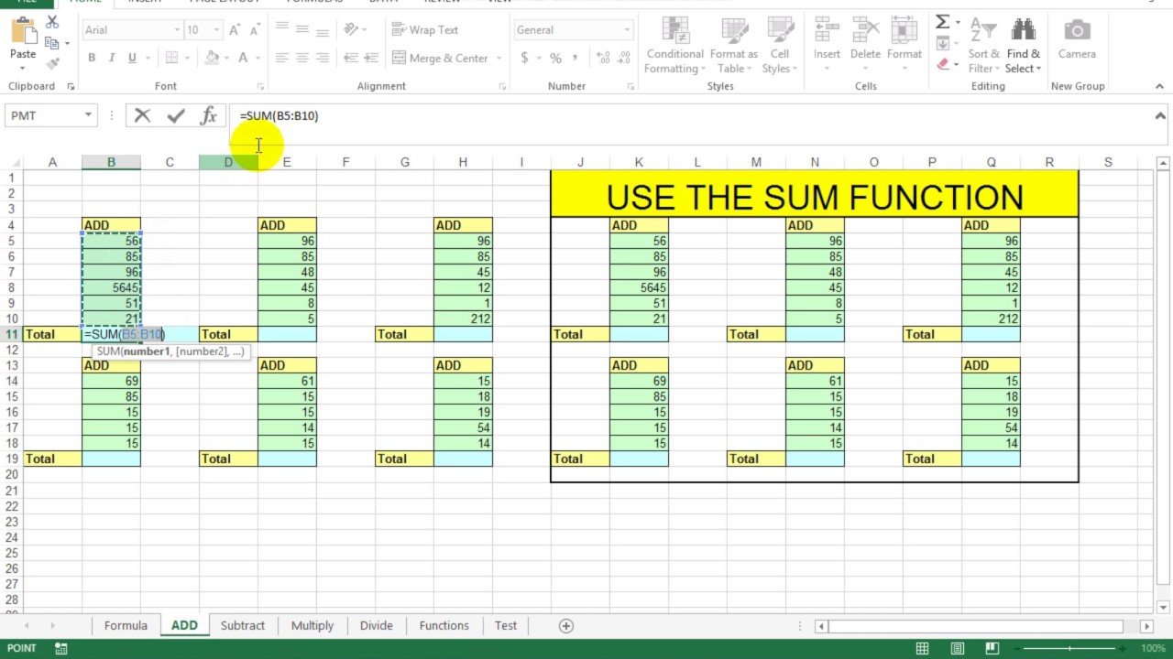Collapse the ribbon with the chevron
1173x659 pixels.
click(1159, 86)
